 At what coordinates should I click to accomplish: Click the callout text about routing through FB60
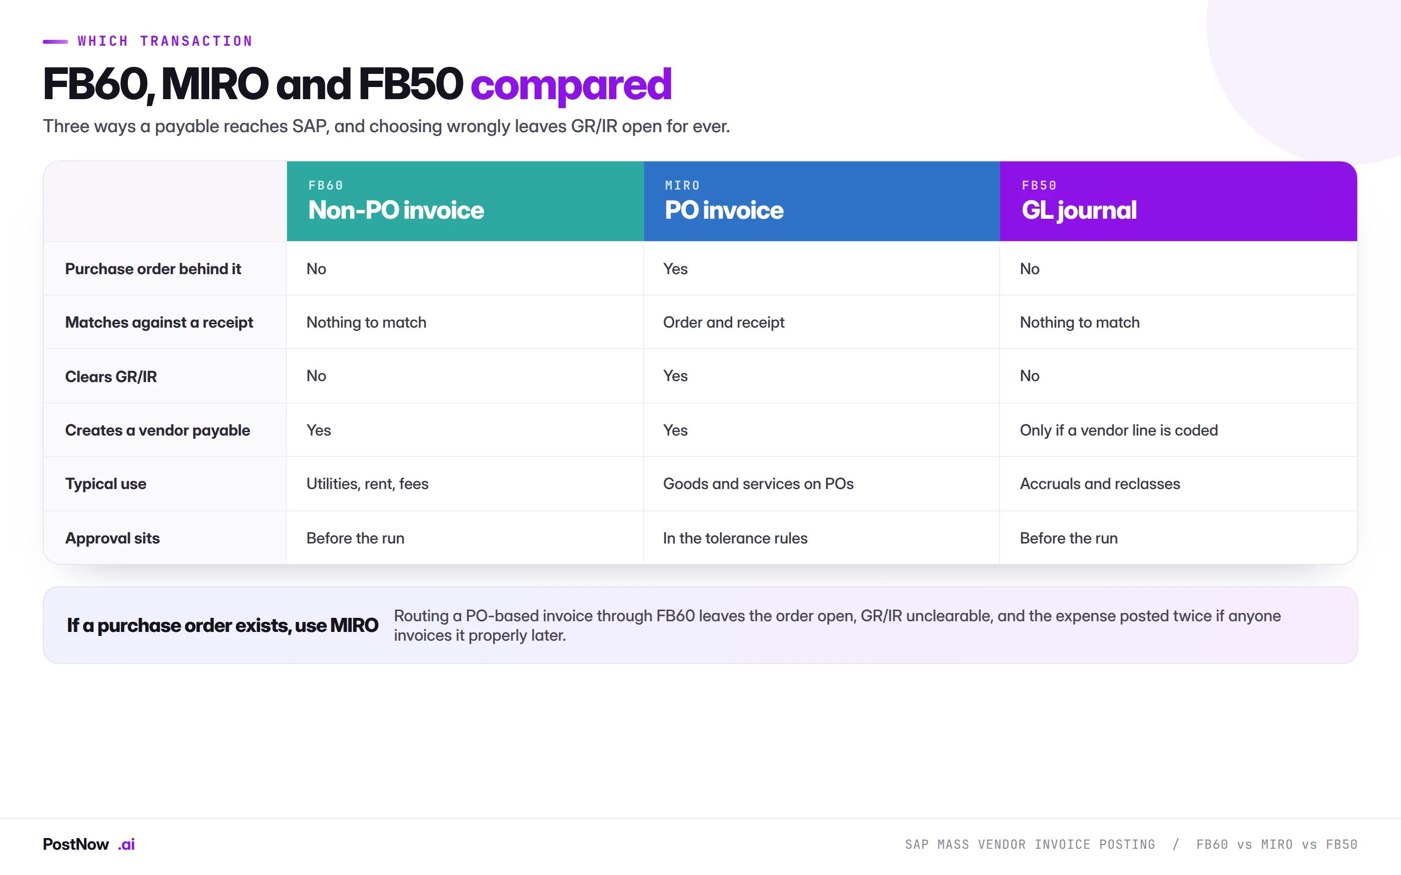(837, 626)
